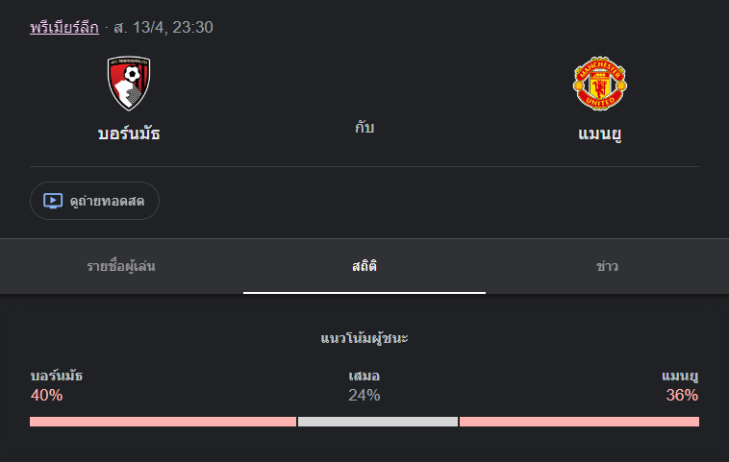Viewport: 729px width, 462px height.
Task: Click the Man Utd pink probability bar
Action: [579, 421]
